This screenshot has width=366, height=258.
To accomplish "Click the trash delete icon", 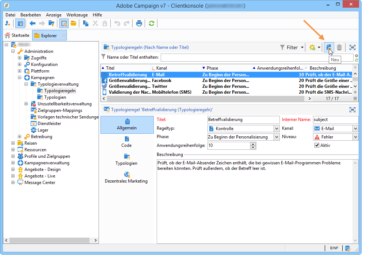I will (339, 47).
